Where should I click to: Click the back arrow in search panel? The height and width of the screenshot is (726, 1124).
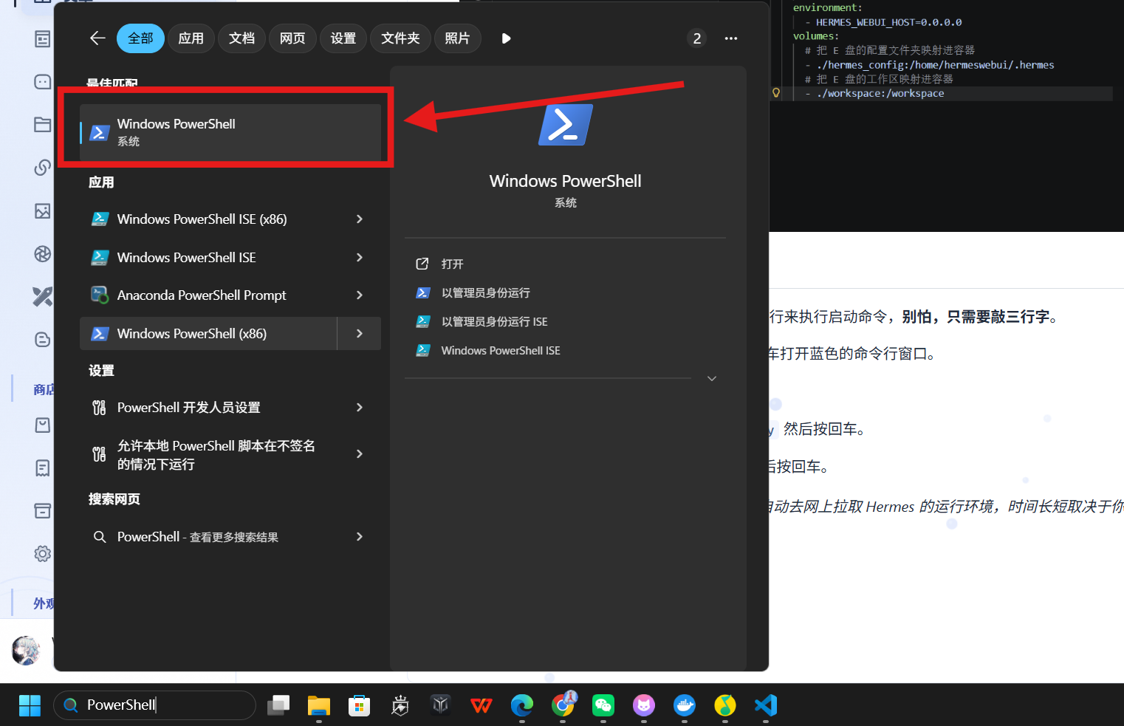[97, 38]
